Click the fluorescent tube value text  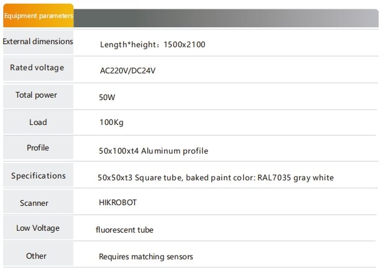coord(124,230)
